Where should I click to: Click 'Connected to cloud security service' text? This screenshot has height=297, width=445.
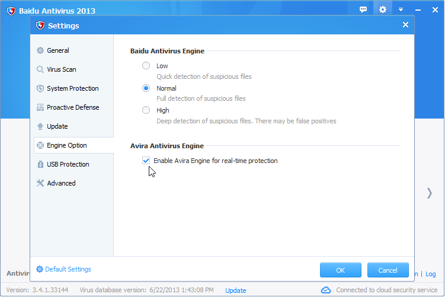[387, 290]
